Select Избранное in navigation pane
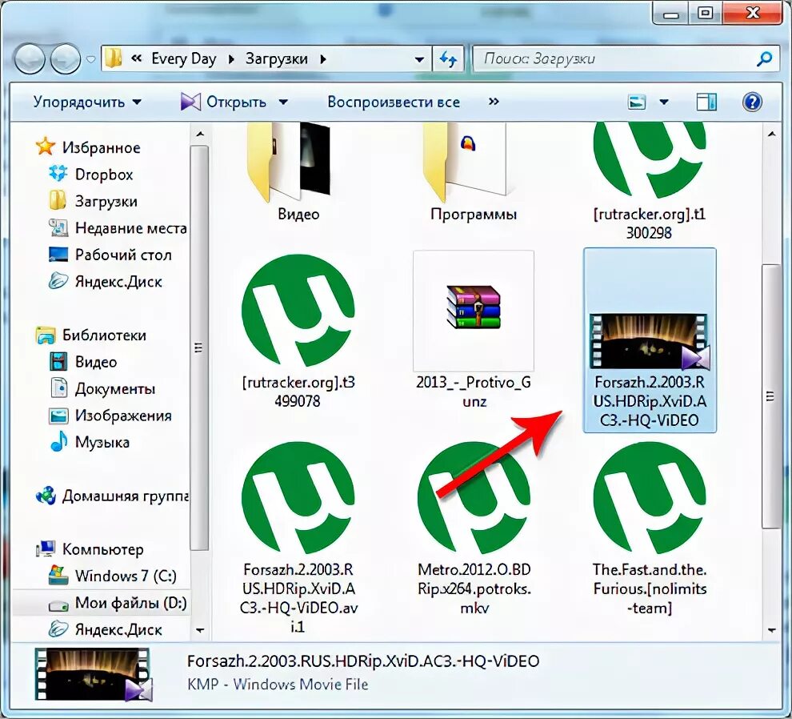This screenshot has height=719, width=792. pyautogui.click(x=88, y=147)
